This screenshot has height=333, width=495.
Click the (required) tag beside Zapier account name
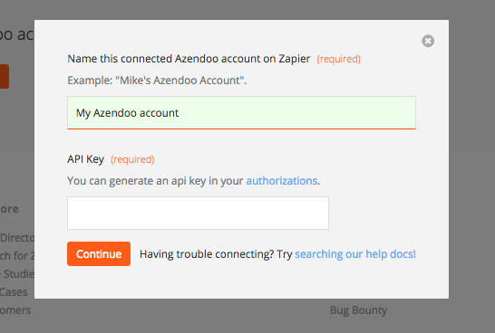click(x=338, y=59)
